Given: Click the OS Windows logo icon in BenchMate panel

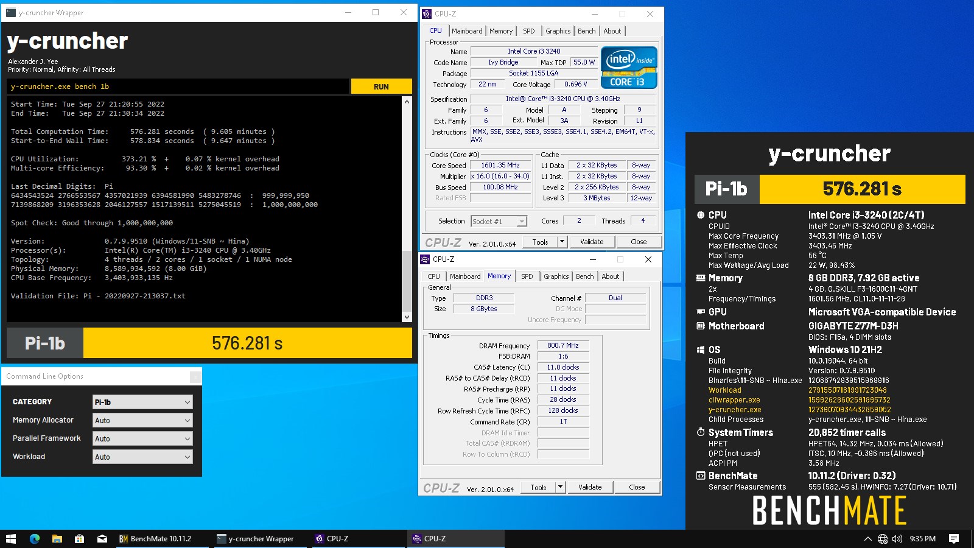Looking at the screenshot, I should pyautogui.click(x=701, y=350).
